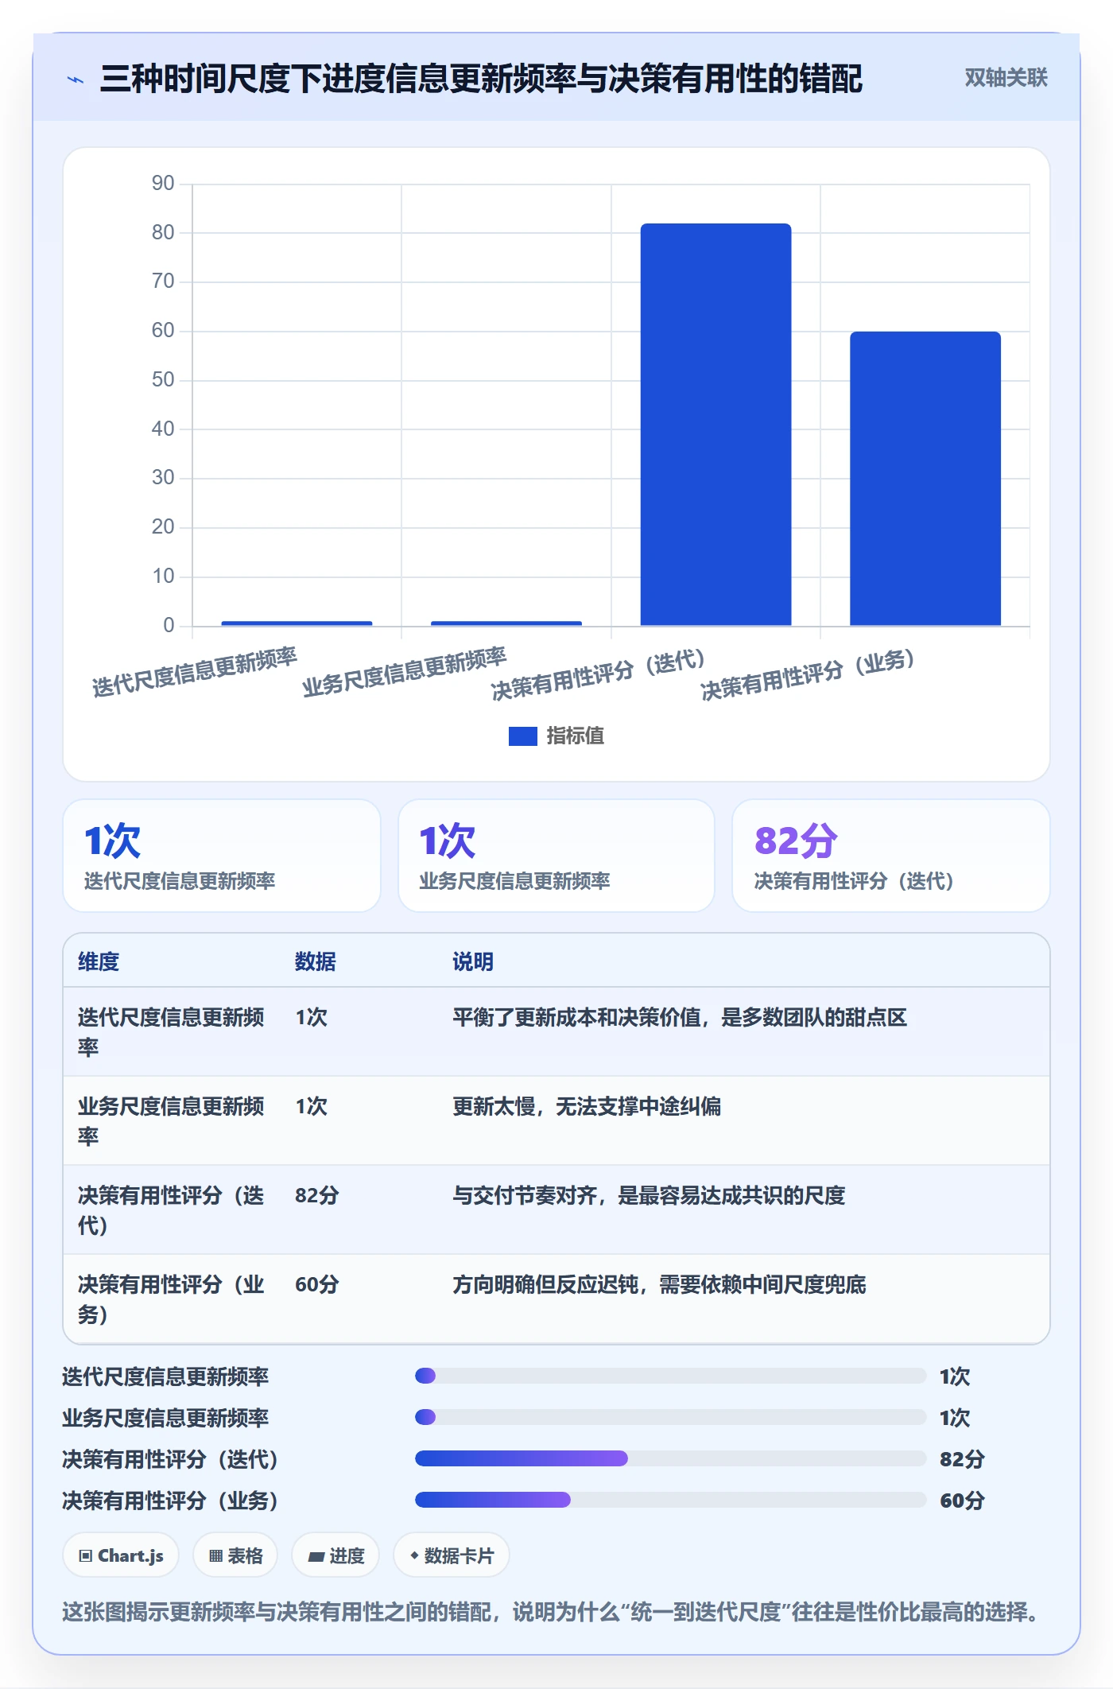Open the 1次 迭代尺度信息更新频率 stat card
The width and height of the screenshot is (1113, 1689).
[222, 856]
